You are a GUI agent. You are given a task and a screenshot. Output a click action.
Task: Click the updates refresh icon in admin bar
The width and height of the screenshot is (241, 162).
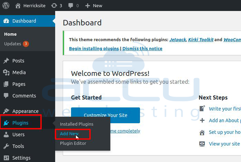tap(54, 5)
